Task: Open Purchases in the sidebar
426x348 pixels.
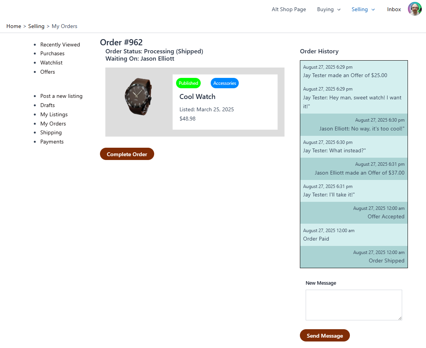Action: click(x=52, y=54)
